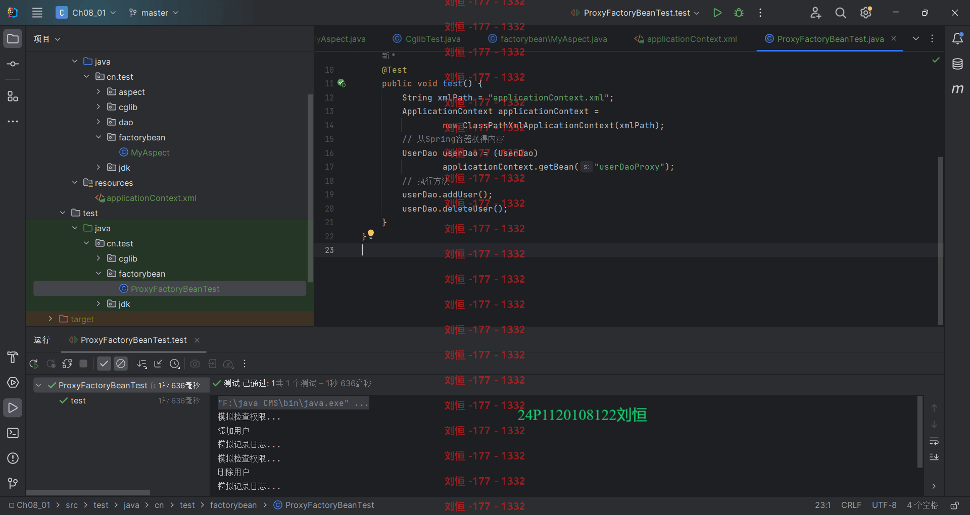970x515 pixels.
Task: Open more run actions kebab menu
Action: pyautogui.click(x=760, y=13)
